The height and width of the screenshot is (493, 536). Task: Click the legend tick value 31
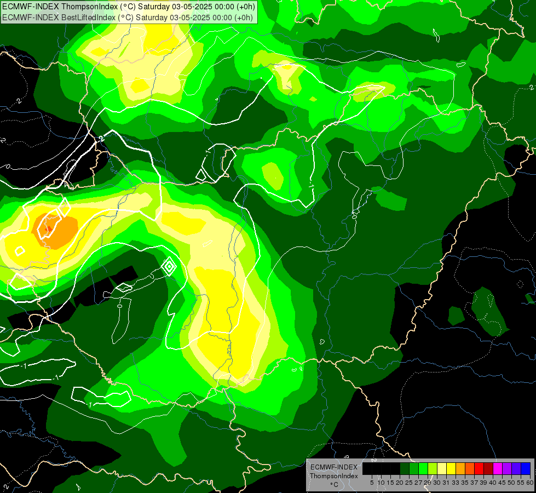click(x=446, y=483)
